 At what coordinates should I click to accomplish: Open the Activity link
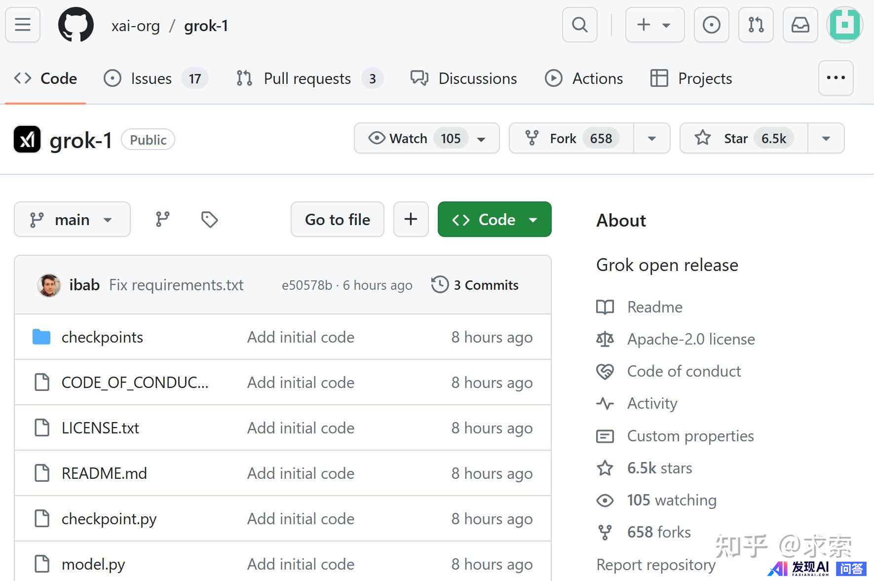[652, 403]
